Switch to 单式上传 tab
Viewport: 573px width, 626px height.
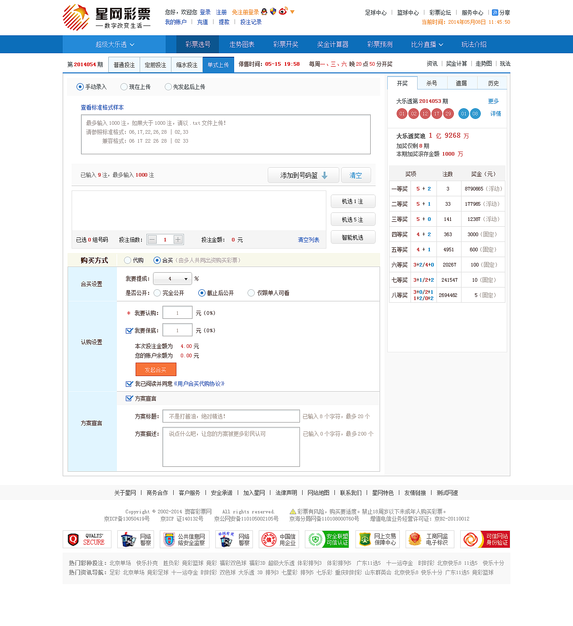click(218, 65)
